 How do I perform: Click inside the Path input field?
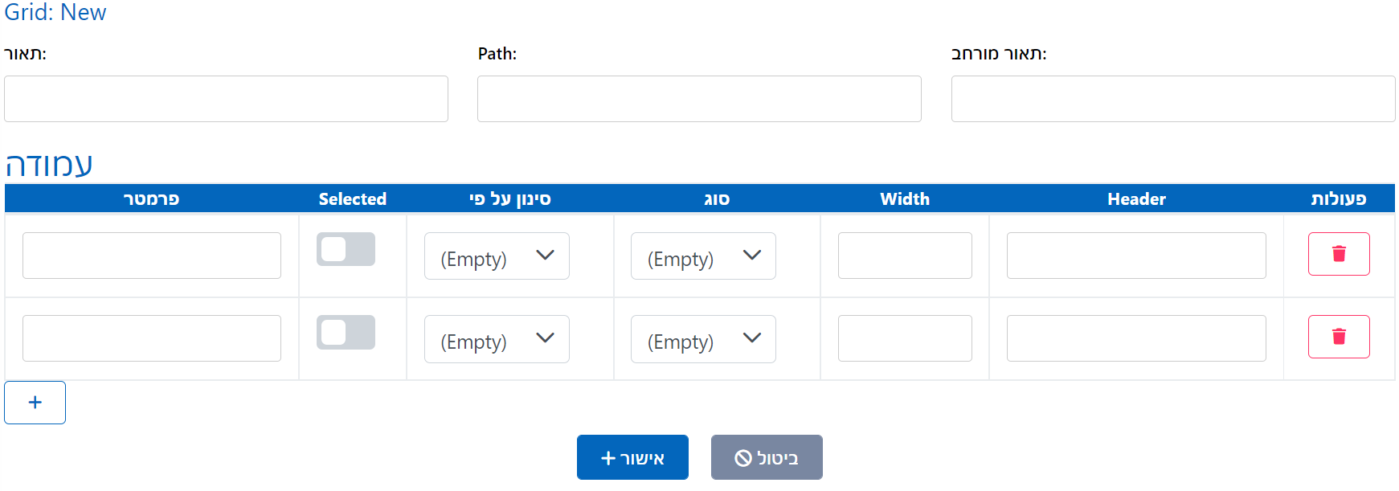click(698, 99)
